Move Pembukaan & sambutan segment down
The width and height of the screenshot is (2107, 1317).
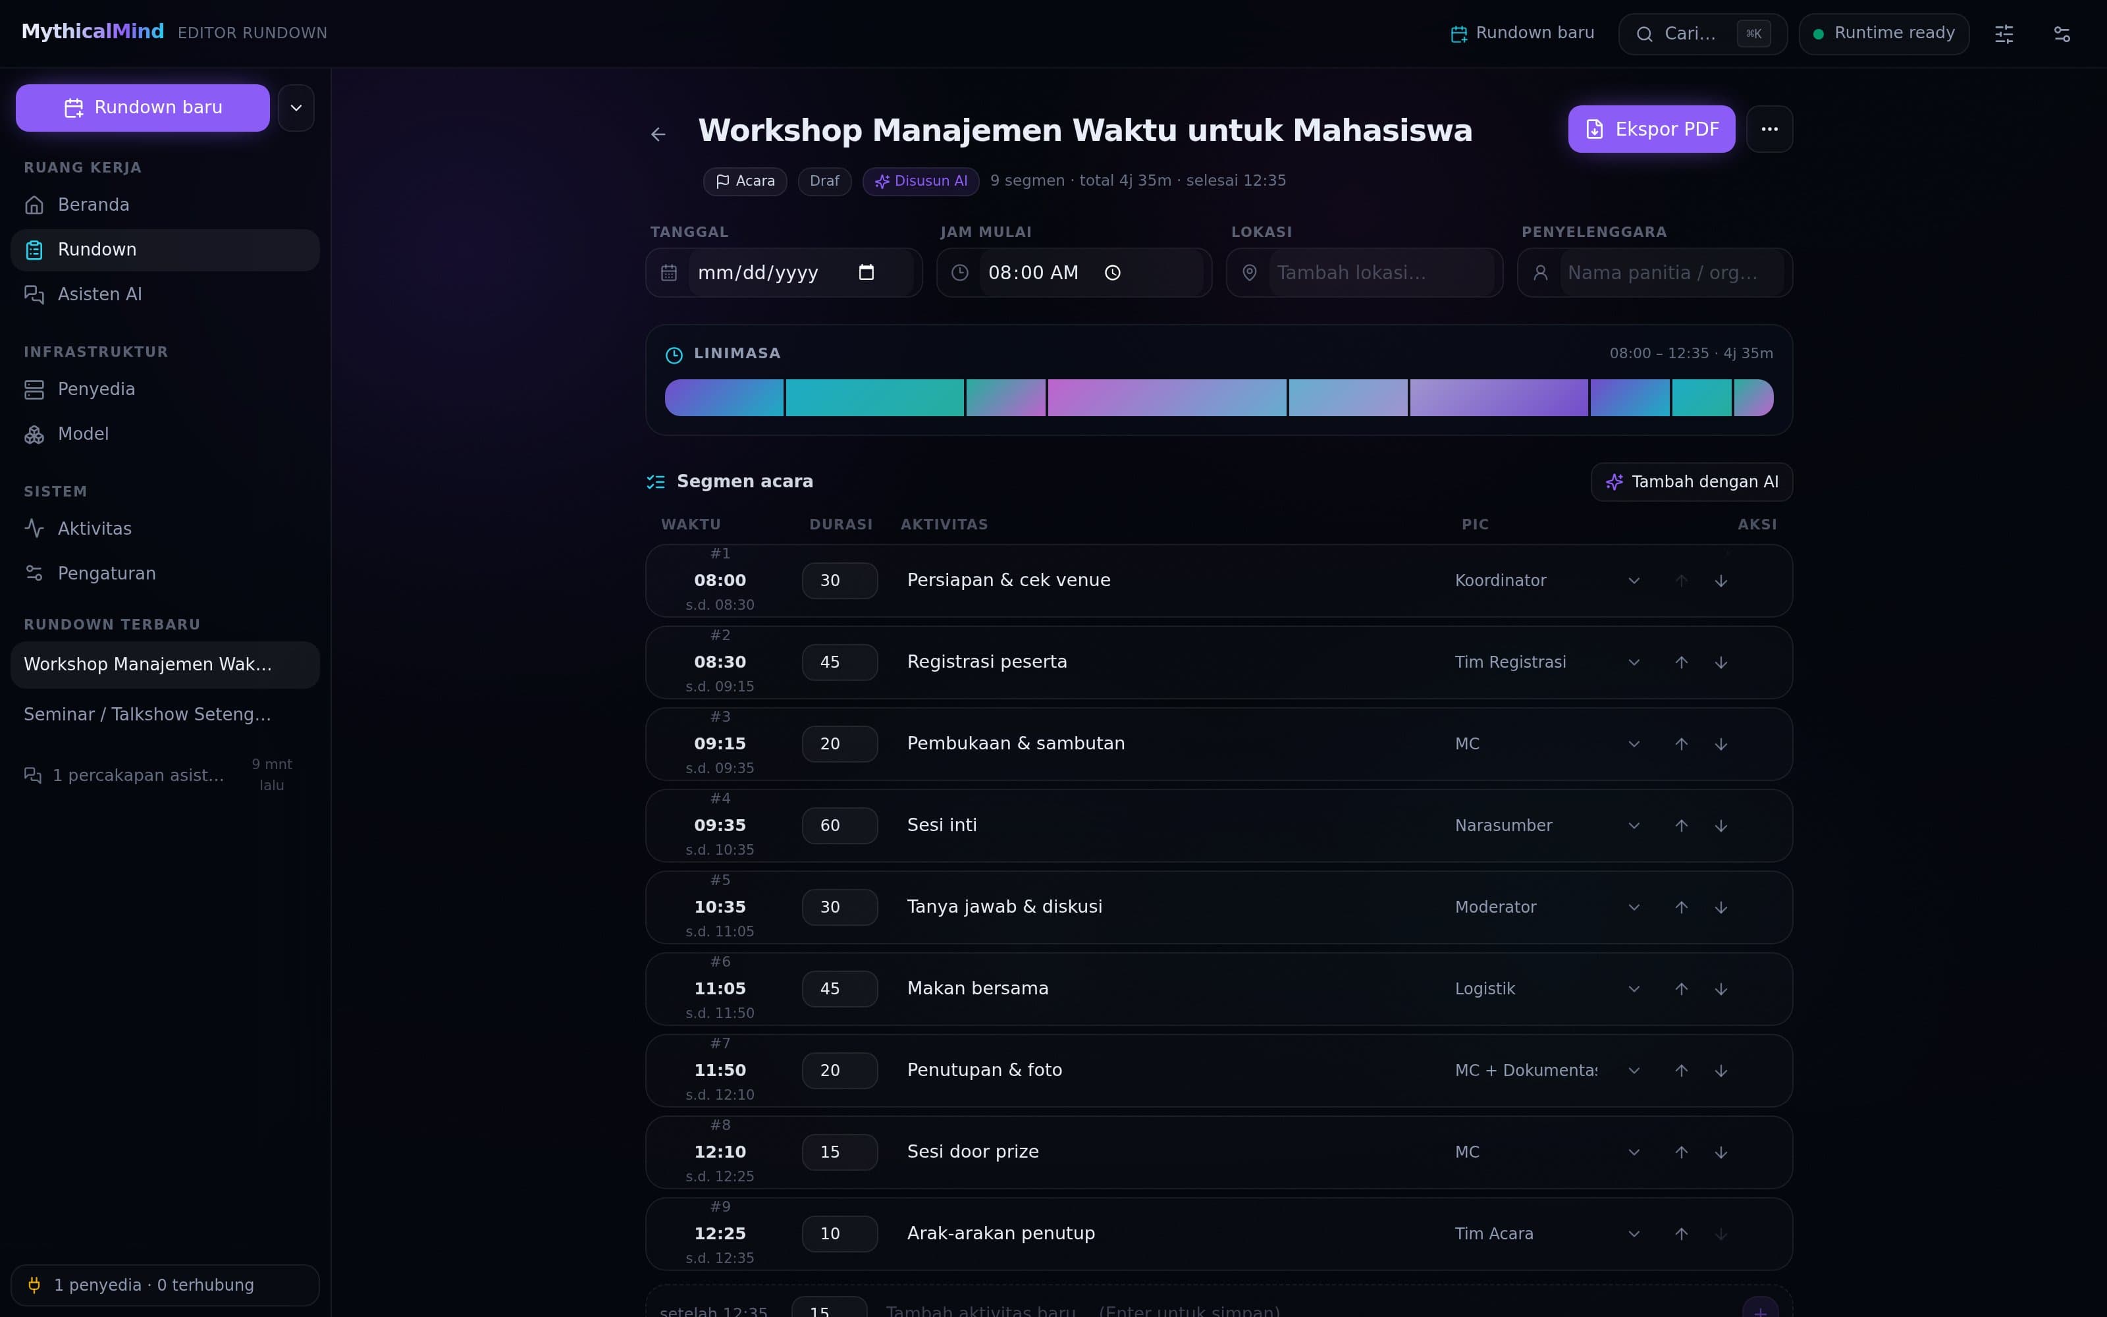coord(1721,745)
